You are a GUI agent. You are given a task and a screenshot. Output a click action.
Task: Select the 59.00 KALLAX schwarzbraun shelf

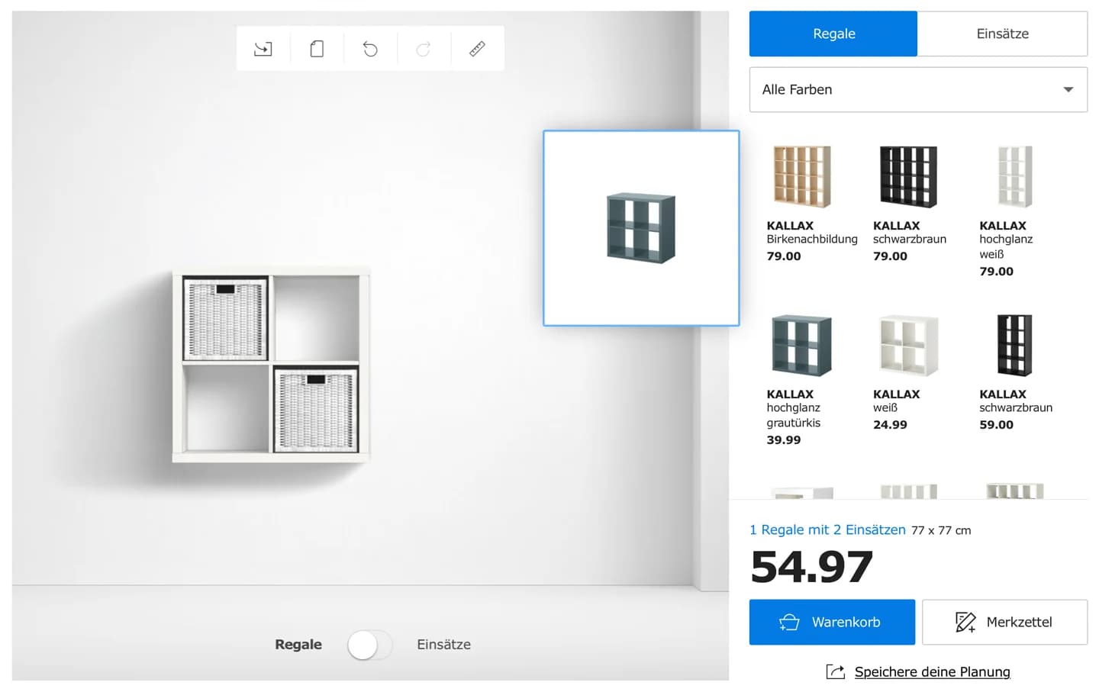(x=1014, y=346)
